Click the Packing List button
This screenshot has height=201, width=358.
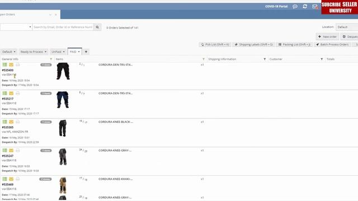[294, 45]
